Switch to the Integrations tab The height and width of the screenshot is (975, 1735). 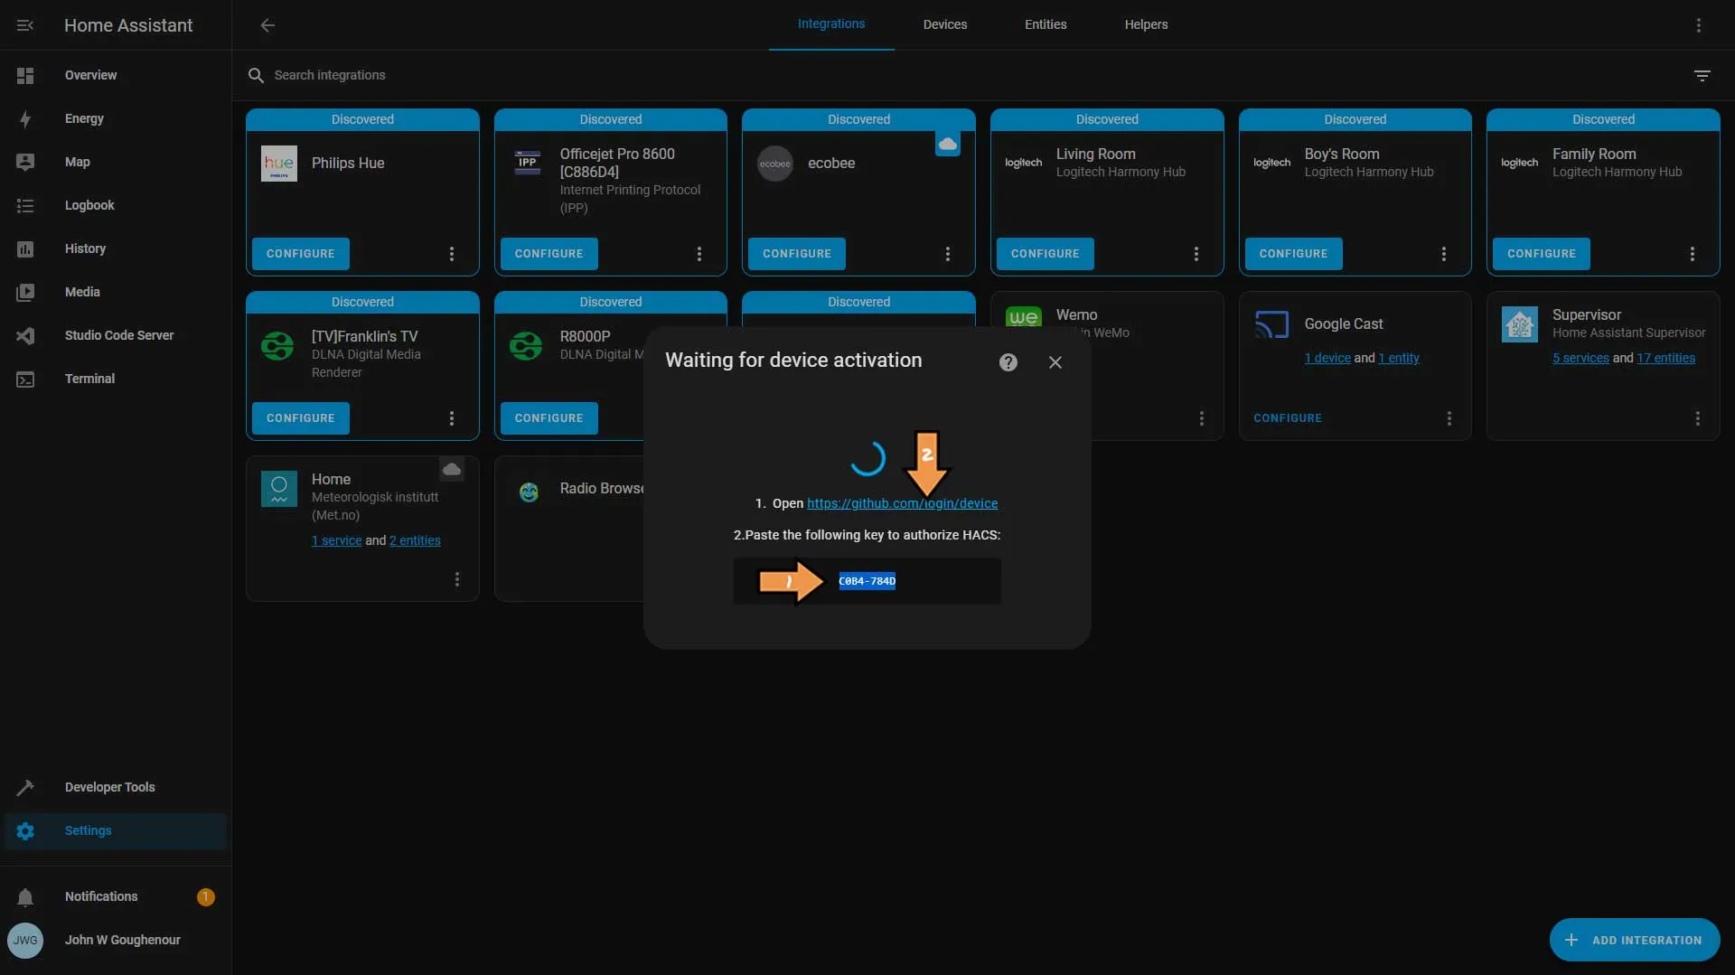point(831,24)
